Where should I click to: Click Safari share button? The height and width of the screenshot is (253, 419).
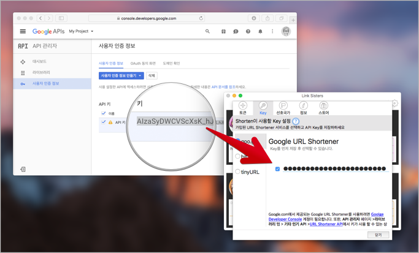point(267,18)
